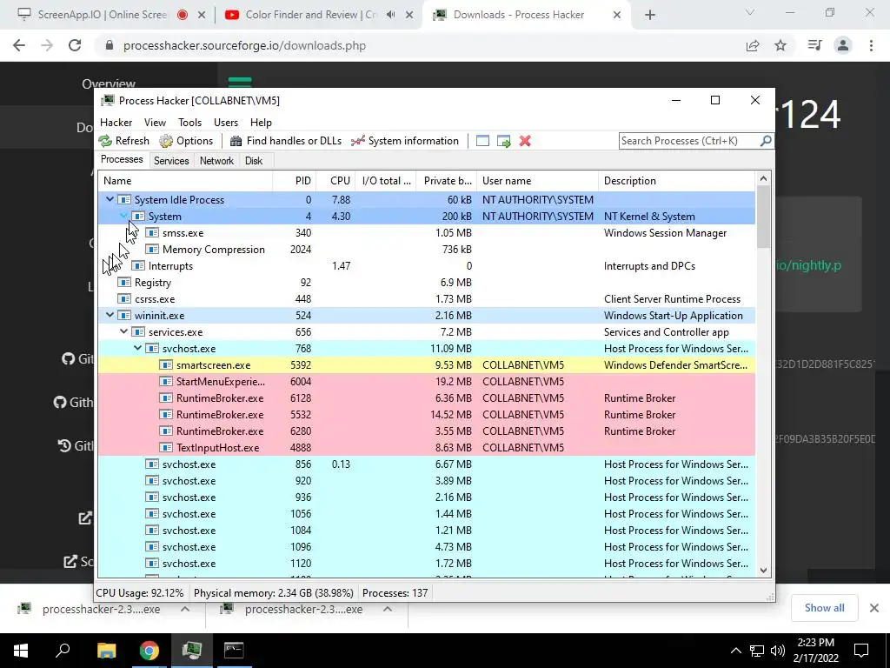Select RuntimeBroker.exe PID 5532 row
This screenshot has height=668, width=890.
[426, 415]
